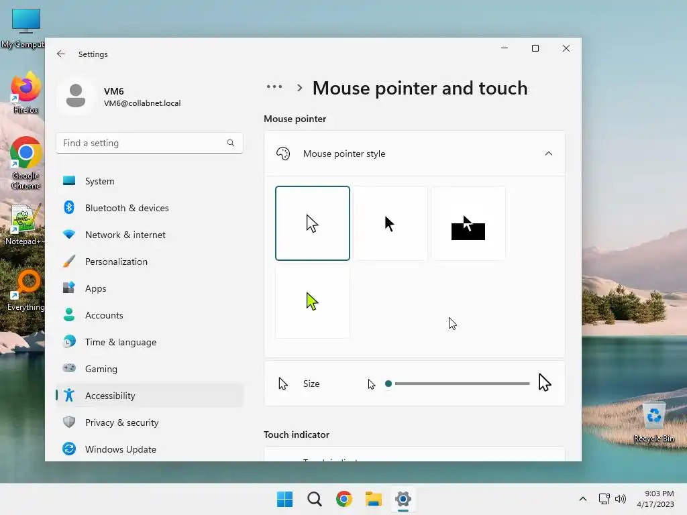Screen dimensions: 687x515
Task: Maximize the Settings window
Action: [x=535, y=48]
